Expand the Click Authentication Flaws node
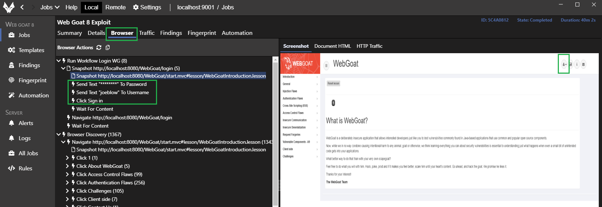The width and height of the screenshot is (602, 207). click(68, 183)
